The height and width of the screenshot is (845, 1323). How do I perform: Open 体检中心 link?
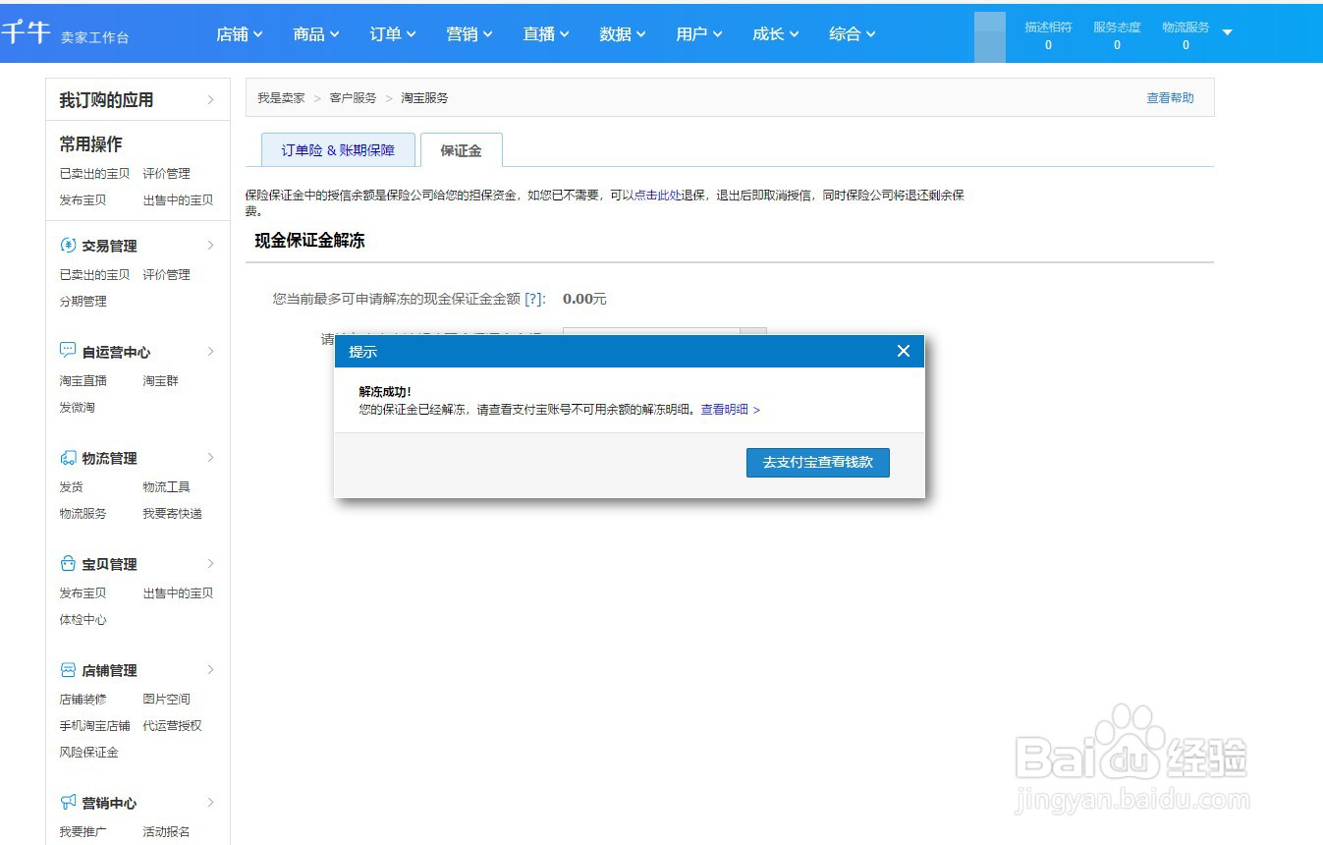click(83, 620)
